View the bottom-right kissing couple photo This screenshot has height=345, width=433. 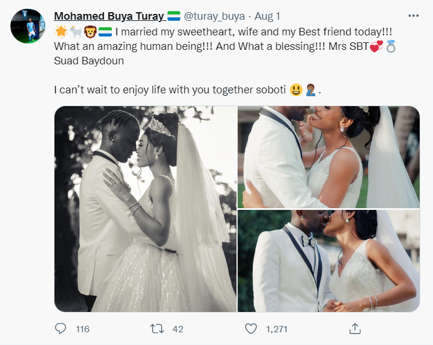328,262
